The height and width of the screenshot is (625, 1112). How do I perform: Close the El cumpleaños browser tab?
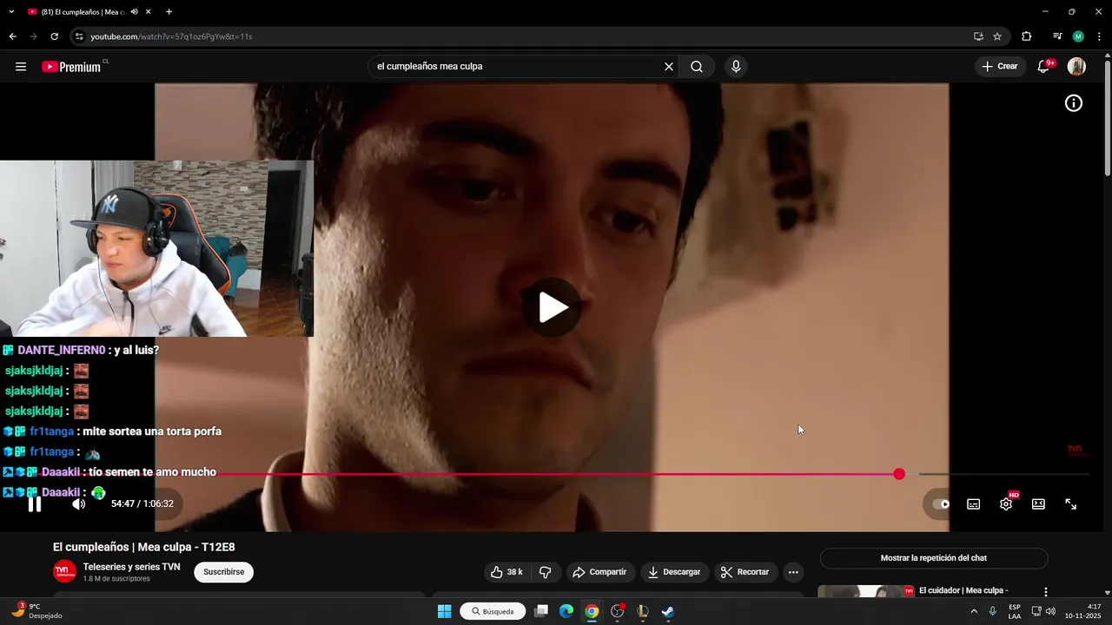point(149,12)
